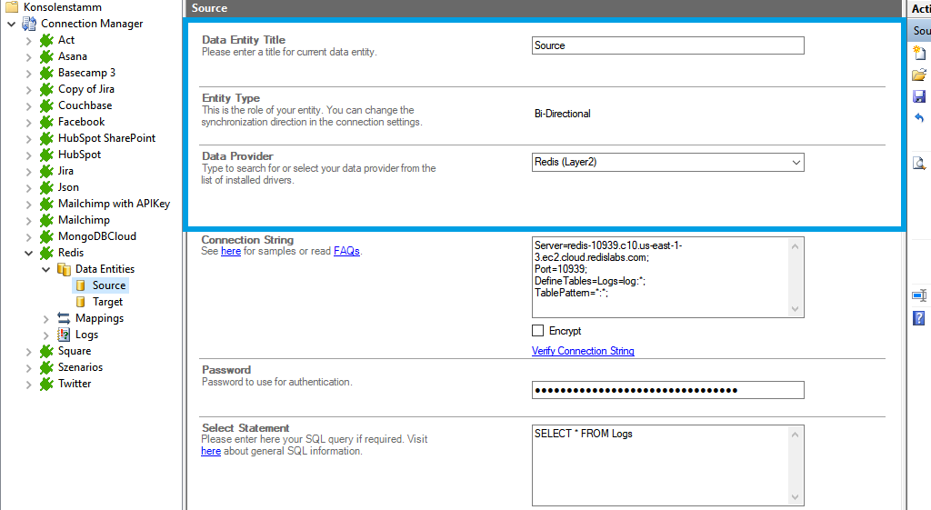
Task: Open the FAQs link
Action: coord(346,251)
